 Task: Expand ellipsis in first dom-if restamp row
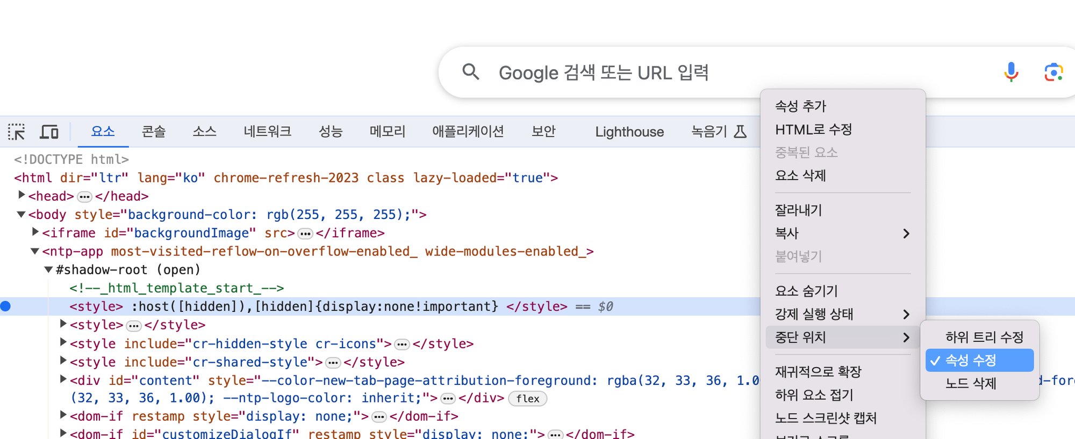tap(379, 417)
